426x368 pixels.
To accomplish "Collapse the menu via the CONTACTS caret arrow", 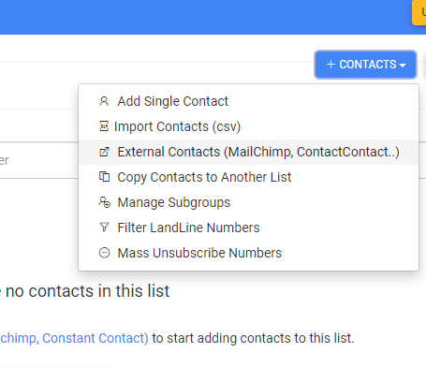I will pos(403,65).
